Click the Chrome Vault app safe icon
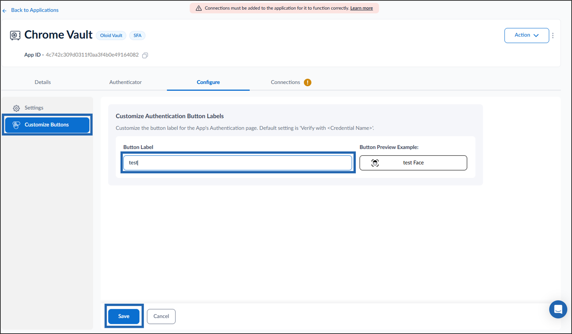The width and height of the screenshot is (572, 334). point(15,35)
